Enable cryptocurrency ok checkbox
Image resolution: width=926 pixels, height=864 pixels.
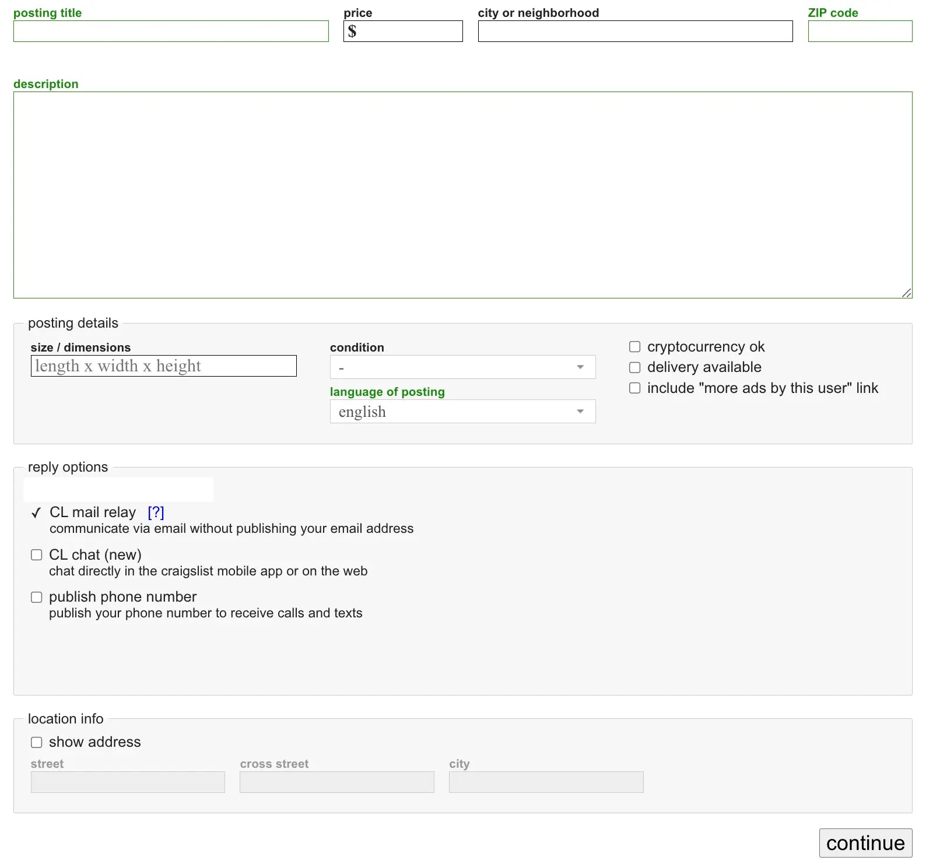[x=635, y=347]
